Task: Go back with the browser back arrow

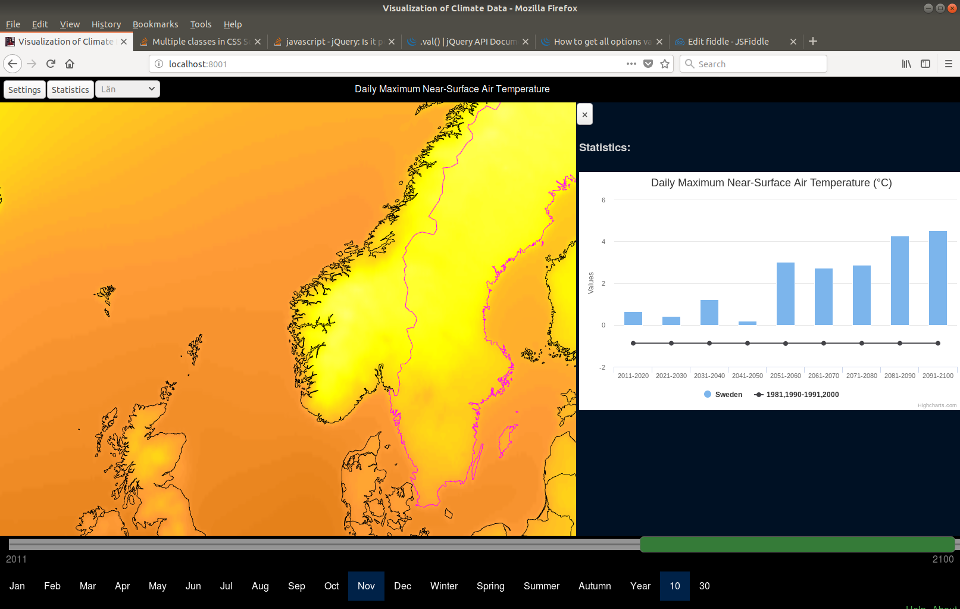Action: click(12, 64)
